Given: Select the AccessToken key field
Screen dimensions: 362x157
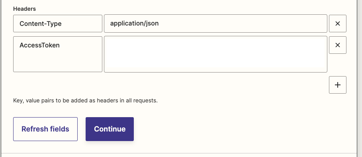Looking at the screenshot, I should coord(58,54).
